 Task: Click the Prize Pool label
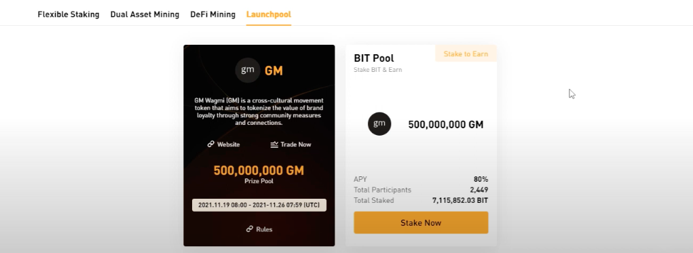pos(259,181)
